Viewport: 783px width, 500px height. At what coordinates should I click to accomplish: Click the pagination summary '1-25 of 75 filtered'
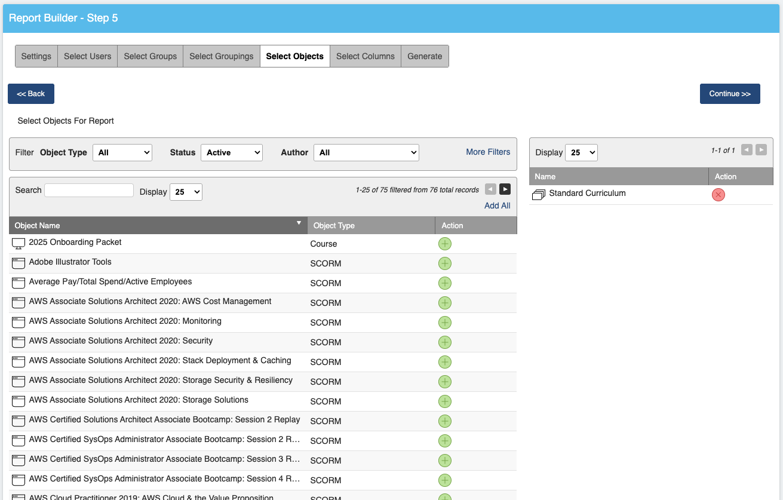[x=417, y=190]
